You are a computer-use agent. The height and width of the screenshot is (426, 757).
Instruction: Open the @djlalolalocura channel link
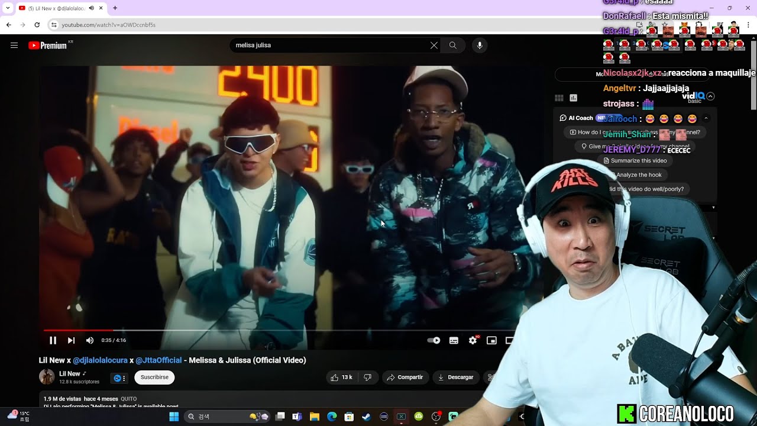tap(100, 360)
